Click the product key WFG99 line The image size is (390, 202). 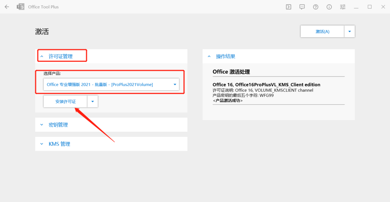243,96
